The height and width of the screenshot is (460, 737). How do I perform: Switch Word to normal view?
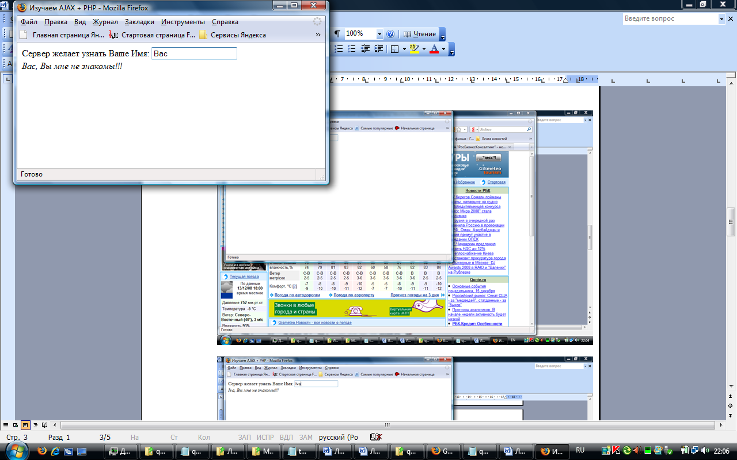click(6, 425)
